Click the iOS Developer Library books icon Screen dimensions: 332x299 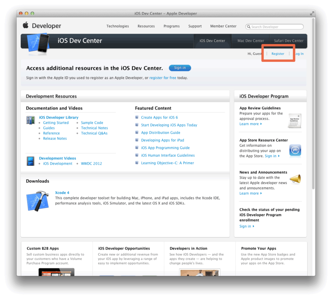30,120
